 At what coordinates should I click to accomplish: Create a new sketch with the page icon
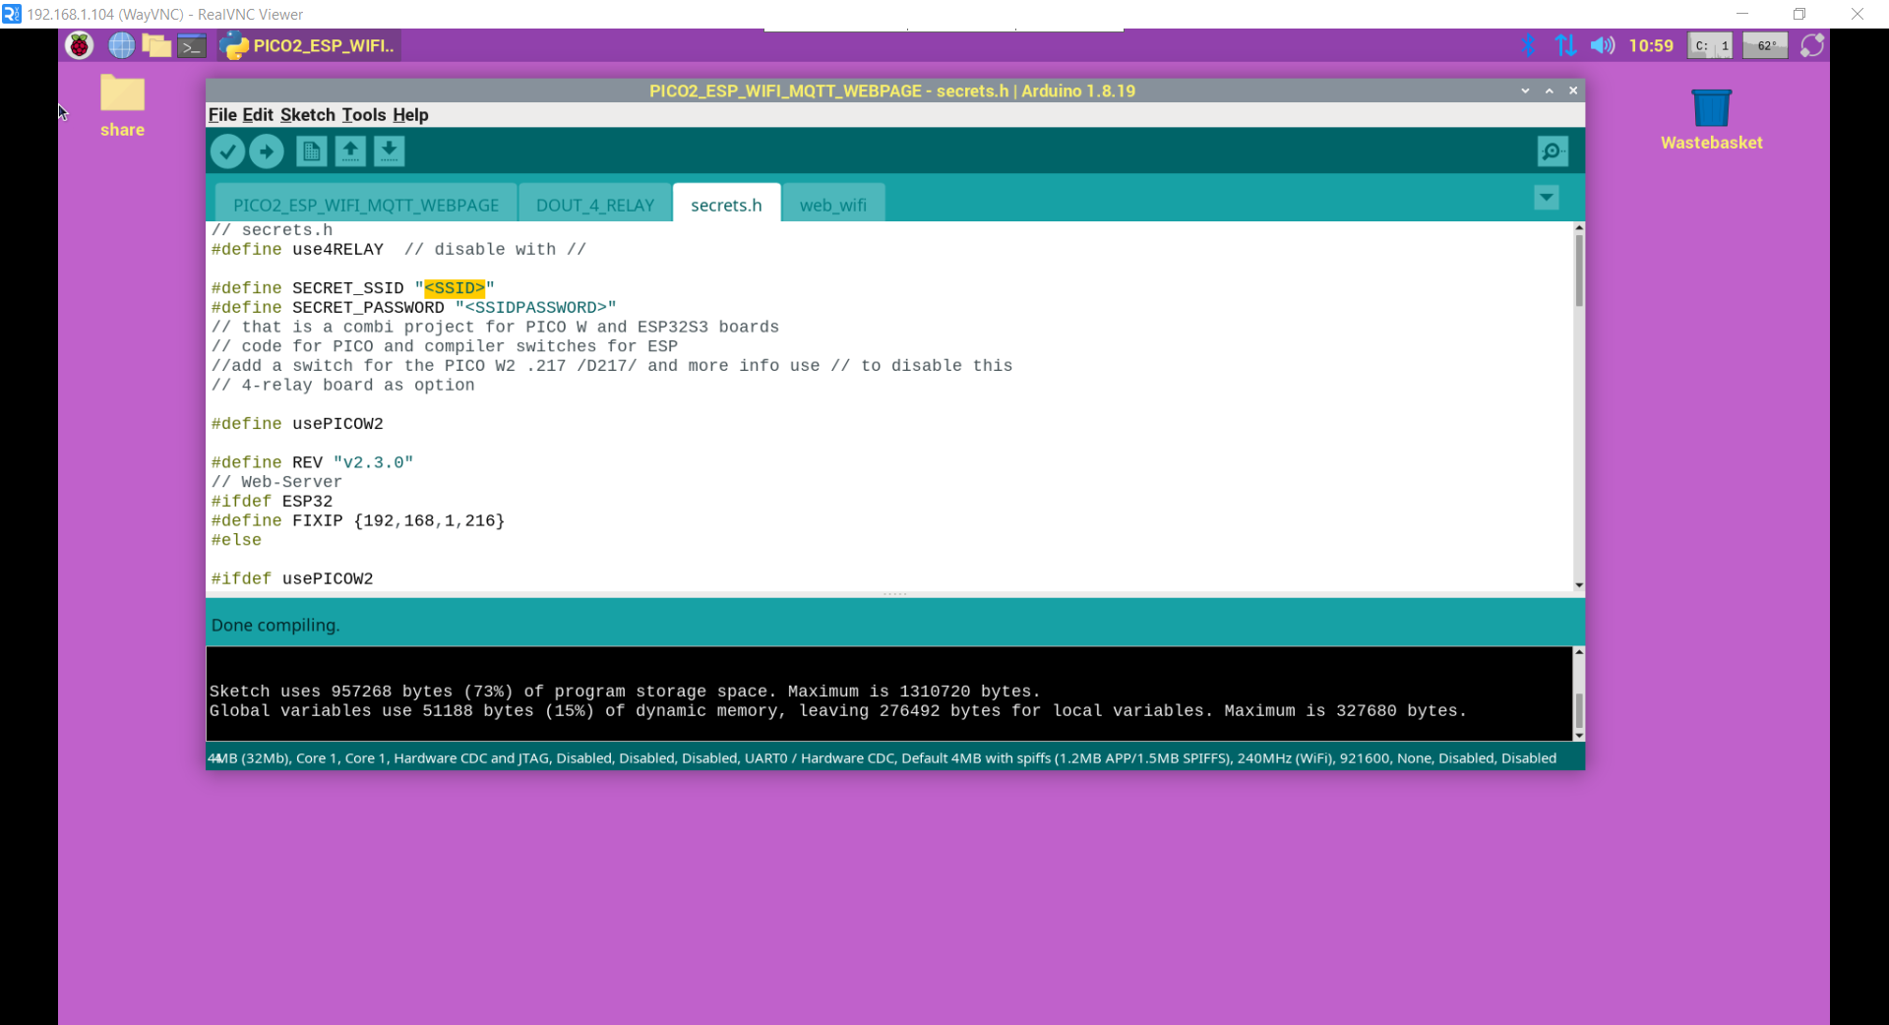point(311,151)
